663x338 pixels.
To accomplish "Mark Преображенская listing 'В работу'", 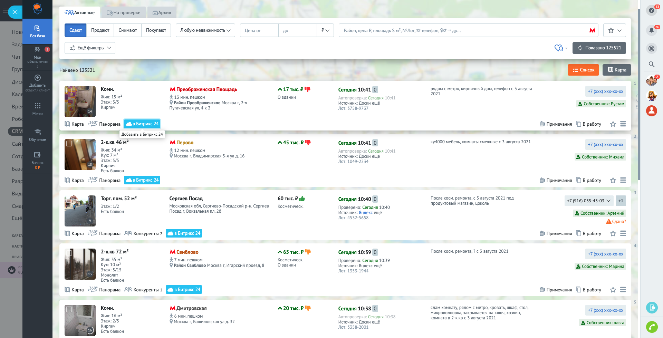I will coord(588,124).
